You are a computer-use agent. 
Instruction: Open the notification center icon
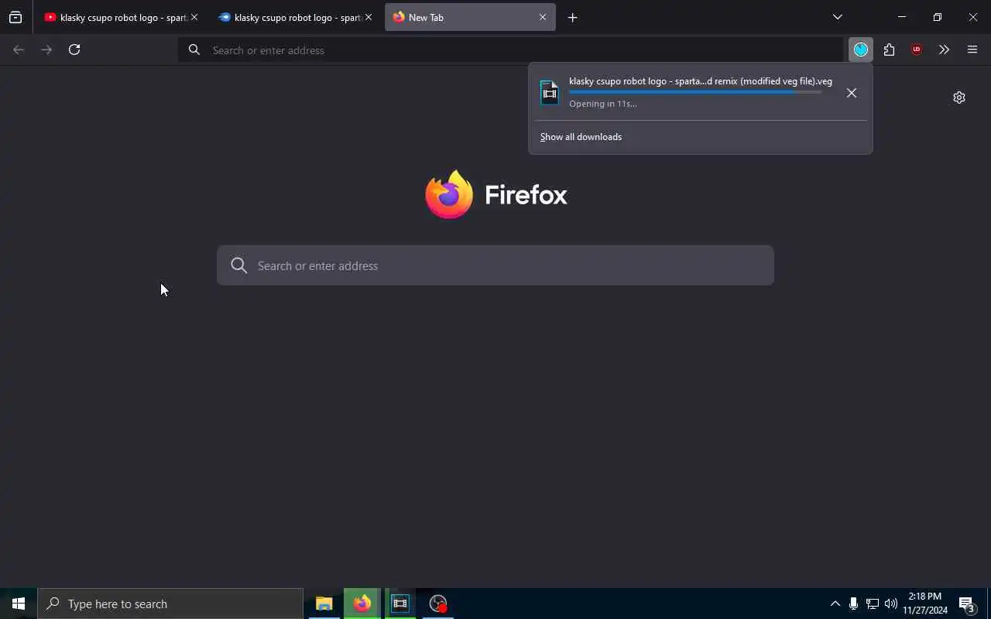(x=967, y=604)
